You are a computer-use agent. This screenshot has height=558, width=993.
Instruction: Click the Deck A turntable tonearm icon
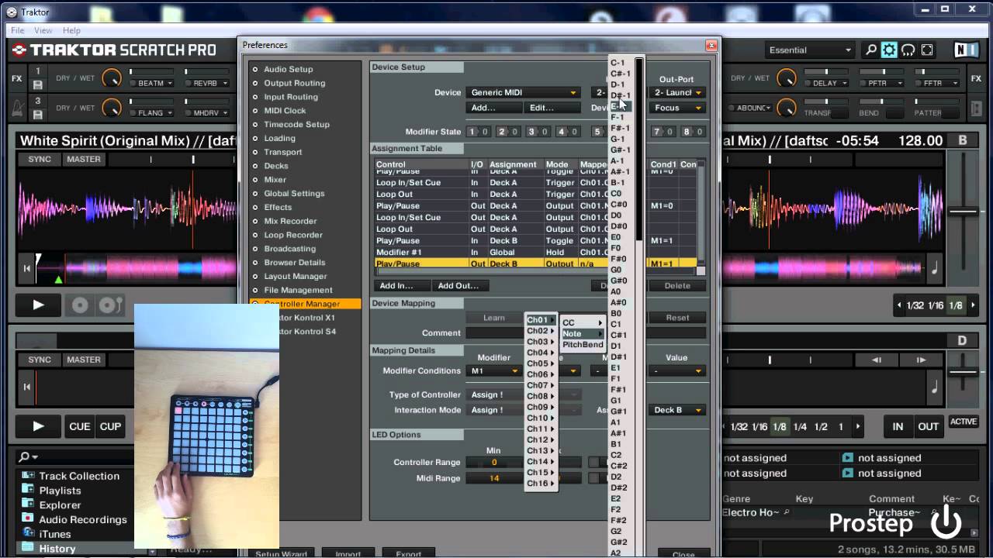tap(109, 305)
